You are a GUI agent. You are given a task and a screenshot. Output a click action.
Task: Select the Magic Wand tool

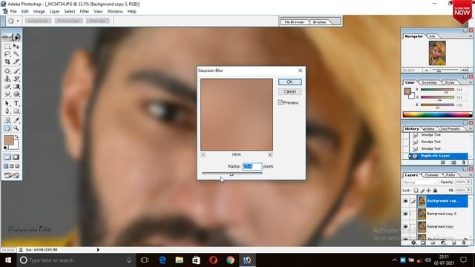(16, 54)
